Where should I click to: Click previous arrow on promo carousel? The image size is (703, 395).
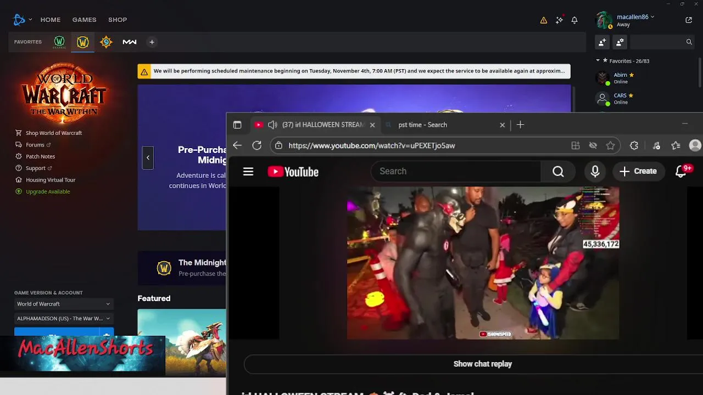point(148,157)
